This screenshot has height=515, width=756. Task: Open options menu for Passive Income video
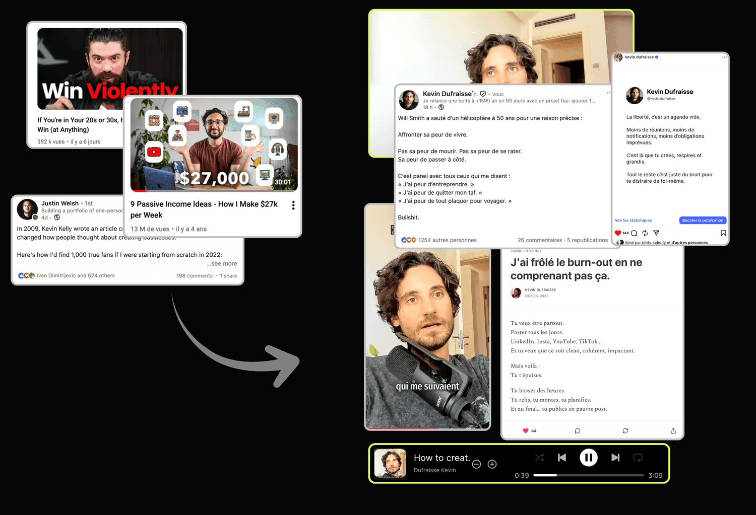(293, 205)
